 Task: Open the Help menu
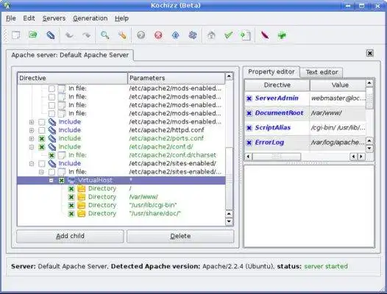(121, 18)
